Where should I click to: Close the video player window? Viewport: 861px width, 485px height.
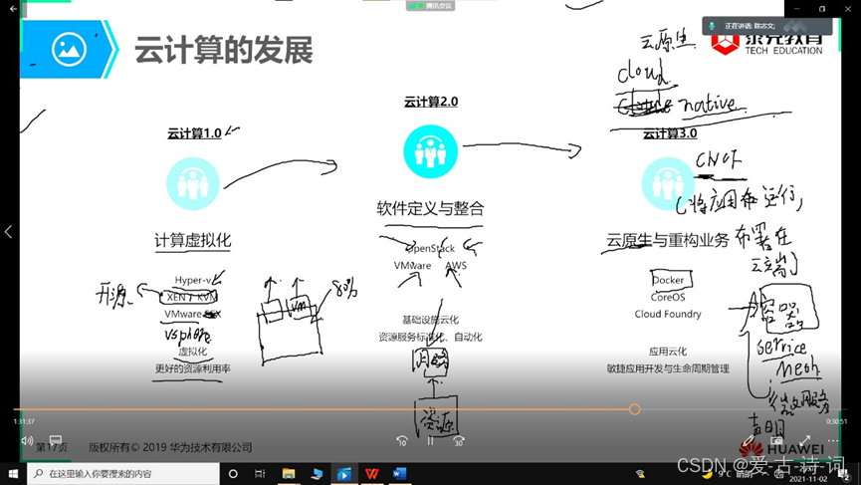coord(848,9)
